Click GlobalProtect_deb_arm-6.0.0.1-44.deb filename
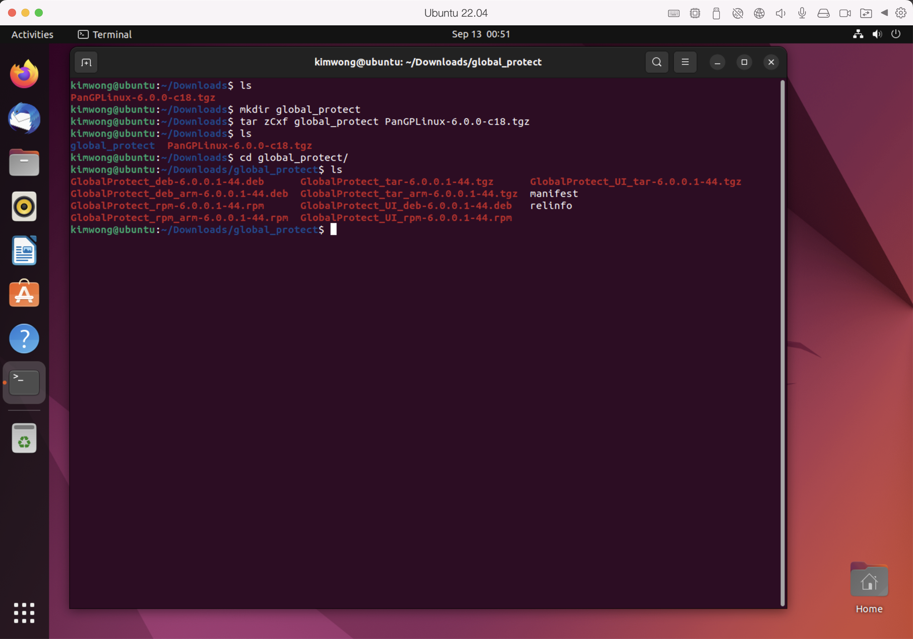 click(x=179, y=194)
